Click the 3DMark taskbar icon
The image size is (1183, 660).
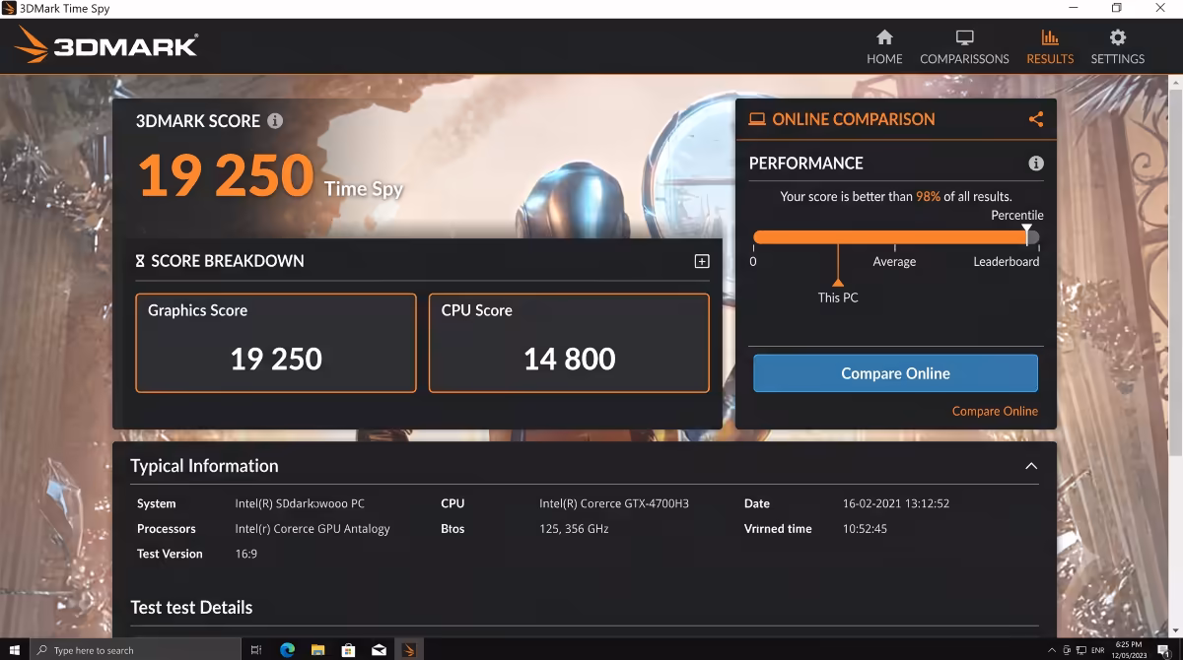tap(409, 649)
